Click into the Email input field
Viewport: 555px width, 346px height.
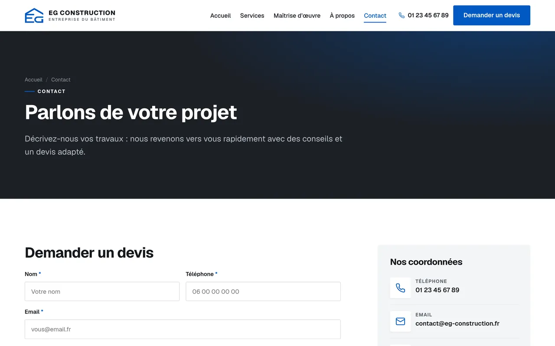[x=183, y=329]
